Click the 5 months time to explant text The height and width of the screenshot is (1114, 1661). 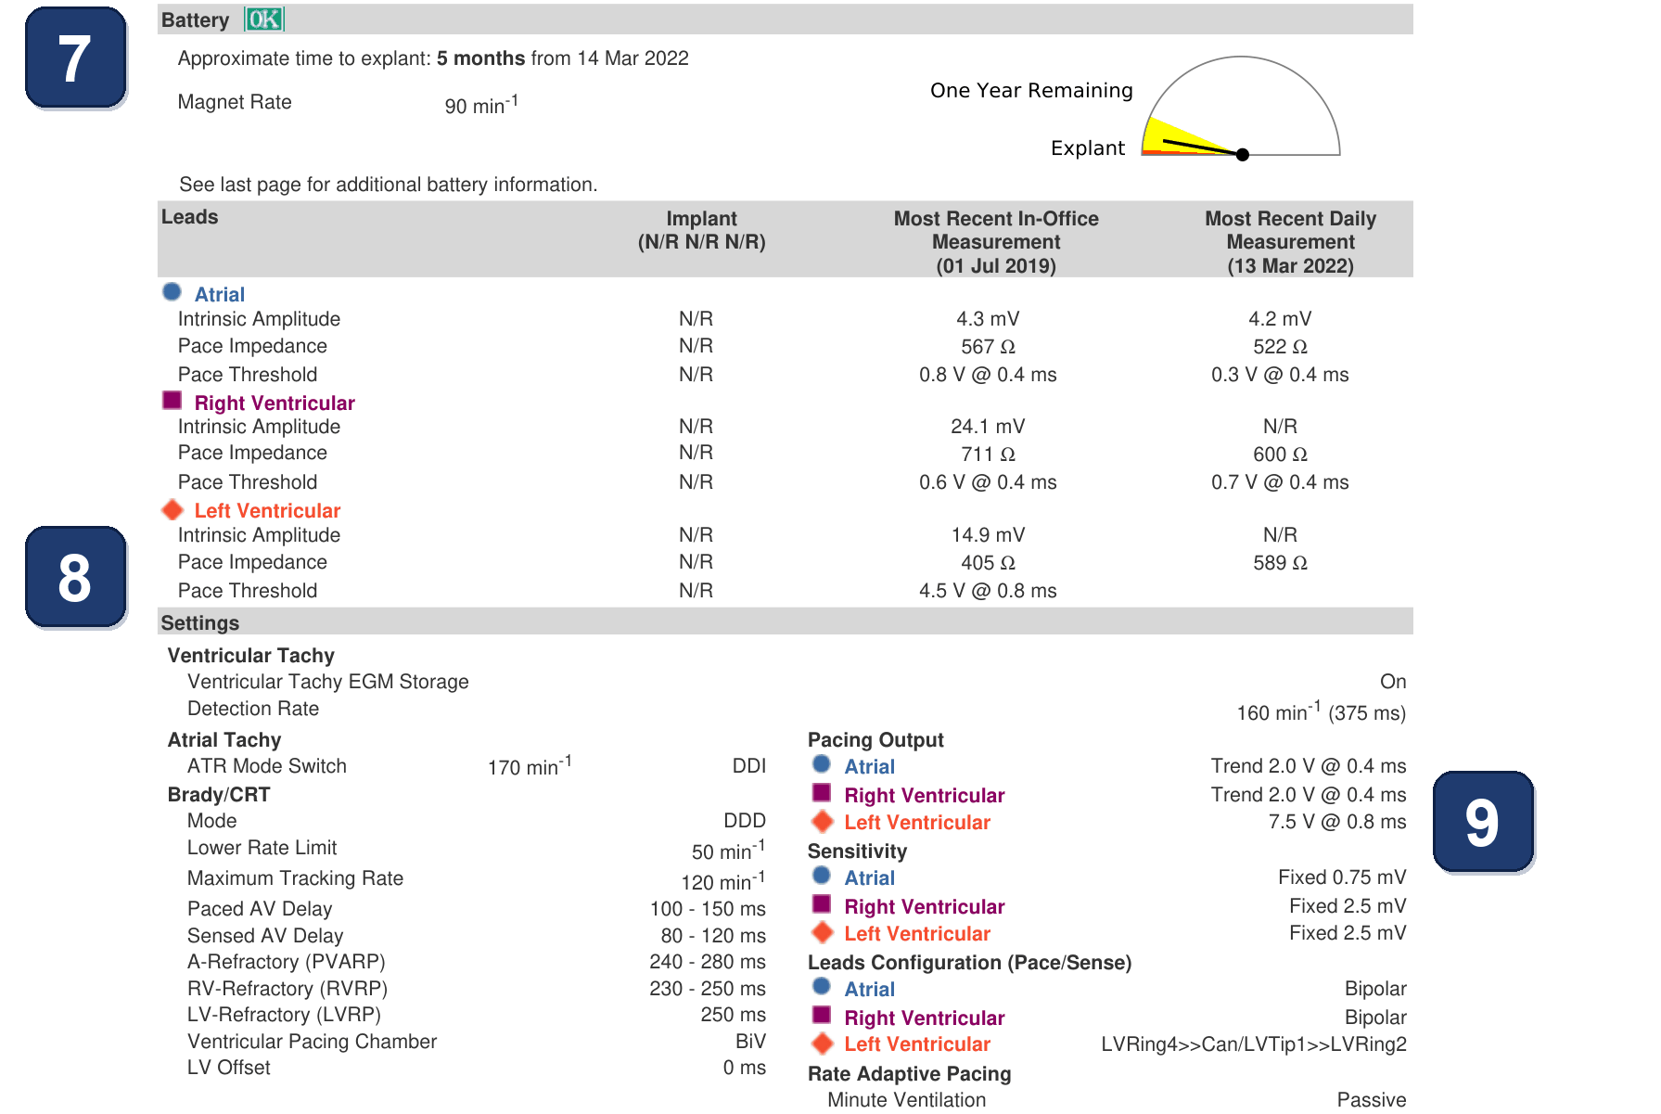point(480,58)
